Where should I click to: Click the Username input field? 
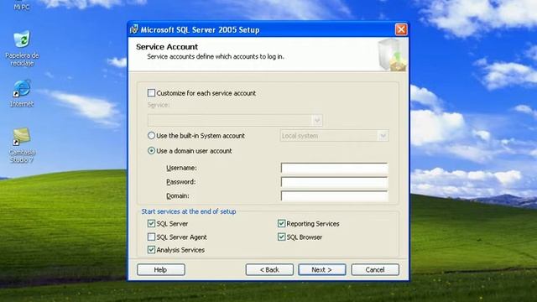click(x=334, y=168)
